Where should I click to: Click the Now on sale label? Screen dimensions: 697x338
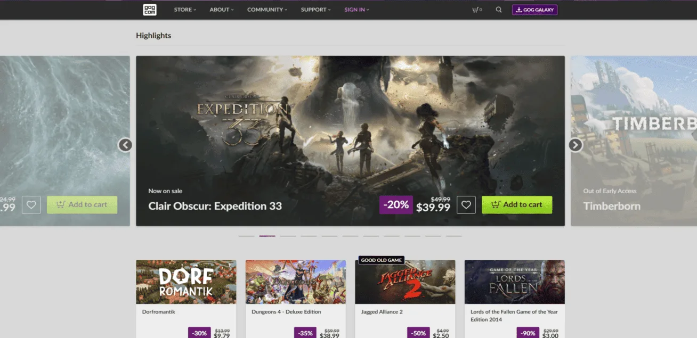165,191
